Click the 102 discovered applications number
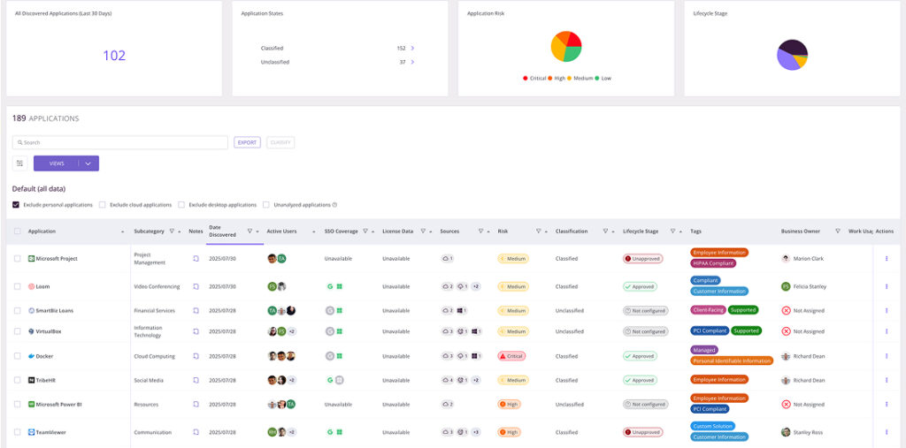The height and width of the screenshot is (448, 906). pos(114,56)
